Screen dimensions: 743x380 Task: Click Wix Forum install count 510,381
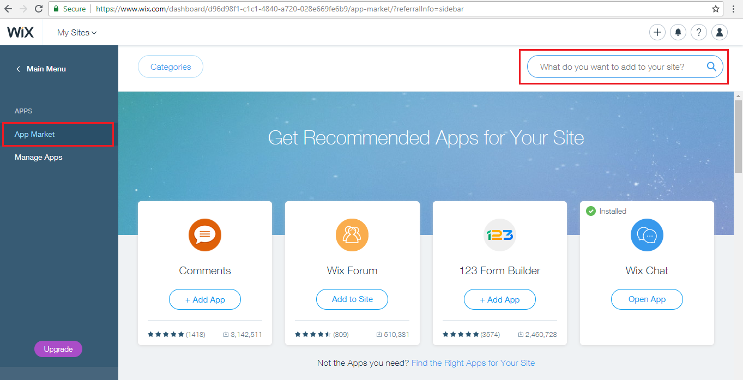pos(392,334)
